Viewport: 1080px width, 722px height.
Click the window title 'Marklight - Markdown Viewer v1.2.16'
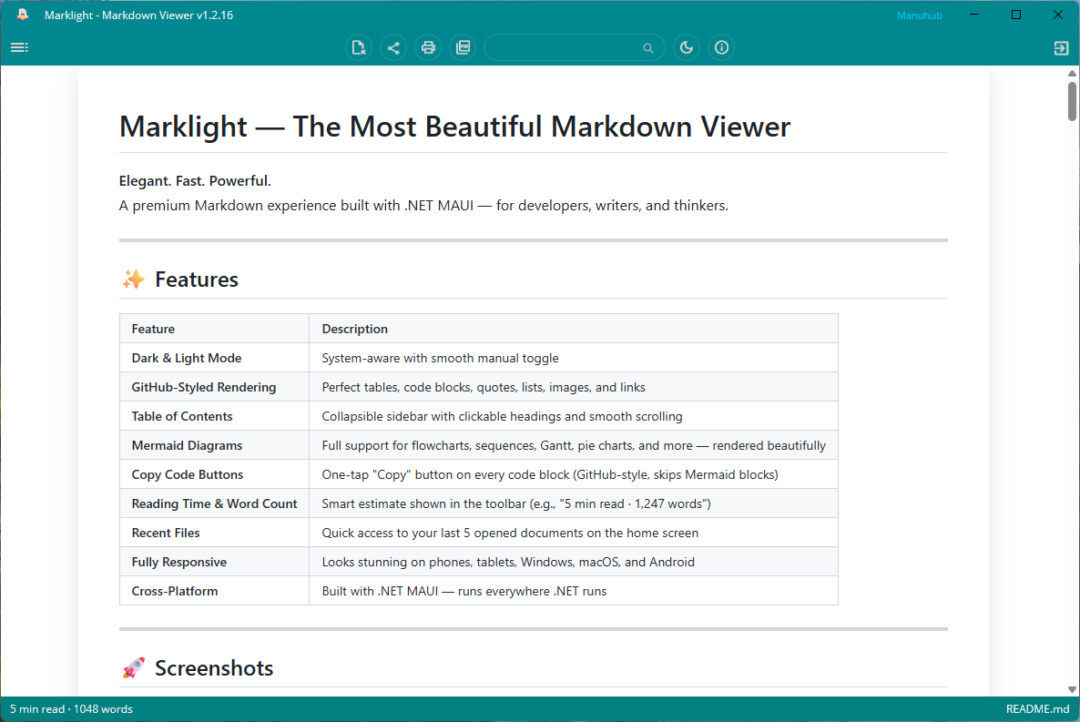pyautogui.click(x=138, y=15)
